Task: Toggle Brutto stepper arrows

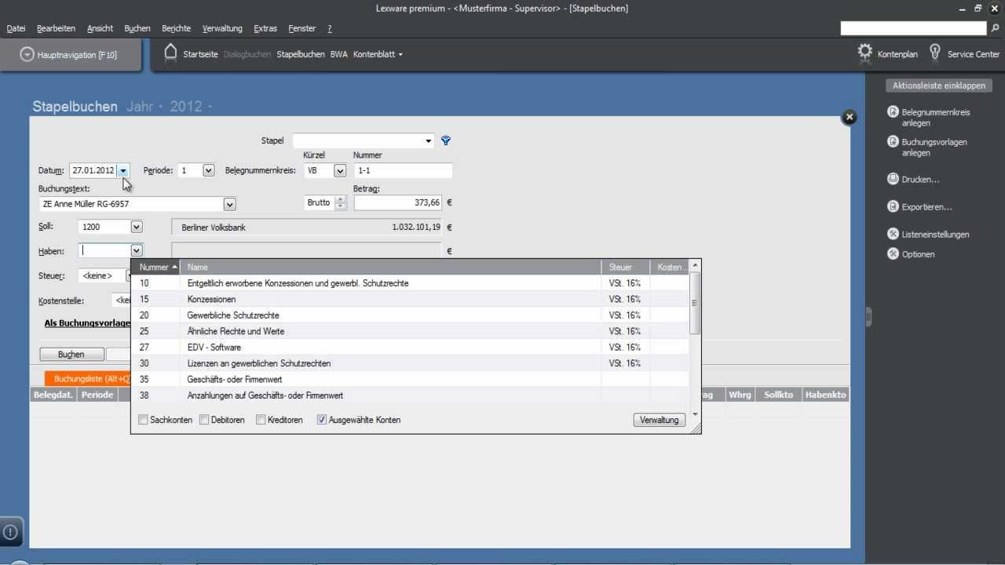Action: pos(340,202)
